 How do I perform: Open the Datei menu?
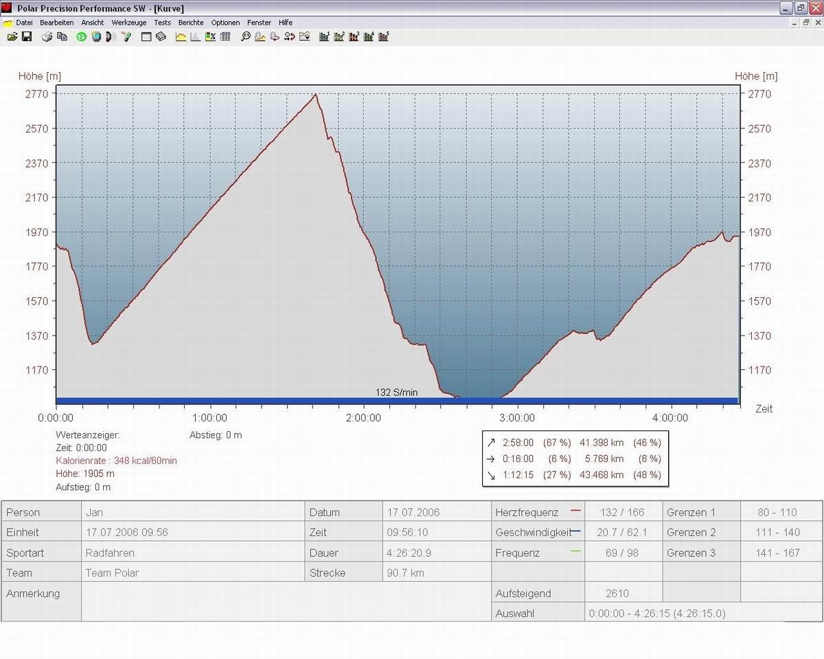[24, 23]
